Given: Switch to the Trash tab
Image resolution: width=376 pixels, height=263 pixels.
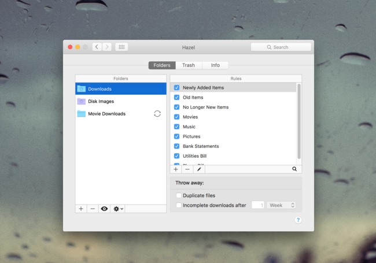Looking at the screenshot, I should (189, 65).
